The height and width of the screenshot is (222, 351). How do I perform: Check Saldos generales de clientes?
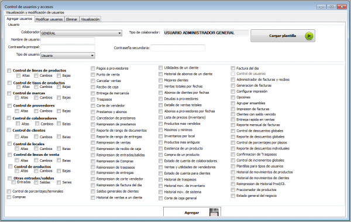[92, 192]
